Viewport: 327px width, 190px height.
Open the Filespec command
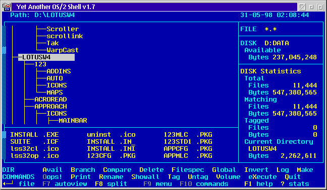pyautogui.click(x=188, y=170)
